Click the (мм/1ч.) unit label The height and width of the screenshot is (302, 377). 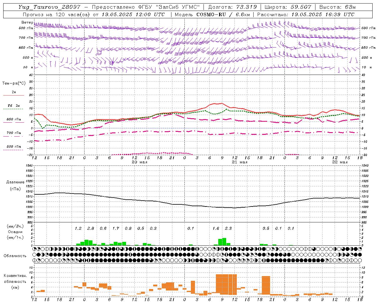[x=15, y=237]
